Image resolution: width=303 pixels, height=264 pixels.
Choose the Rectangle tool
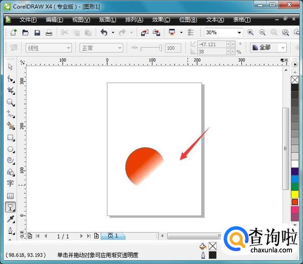[x=10, y=137]
